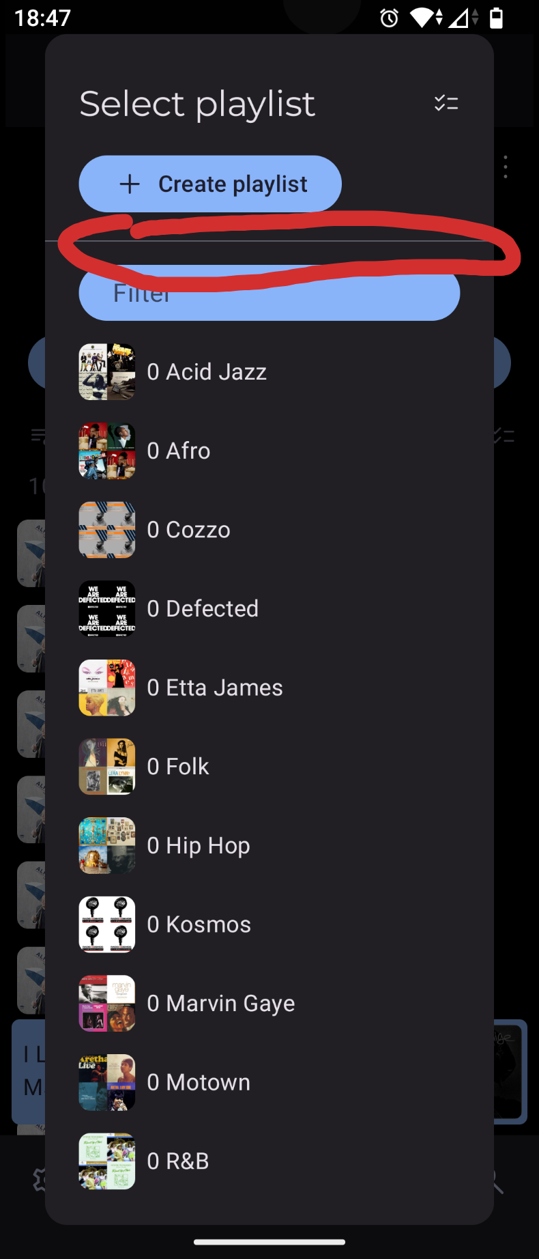This screenshot has width=539, height=1259.
Task: Choose the 0 Afro playlist
Action: pyautogui.click(x=179, y=451)
